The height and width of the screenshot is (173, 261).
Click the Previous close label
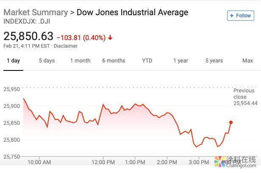coord(244,93)
